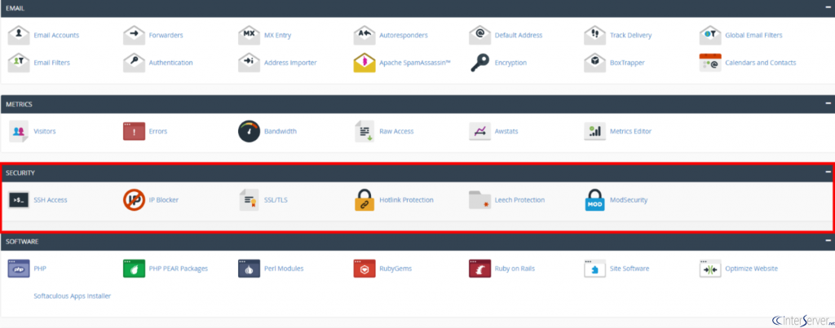
Task: Click the Softaculous Apps Installer link
Action: 72,296
